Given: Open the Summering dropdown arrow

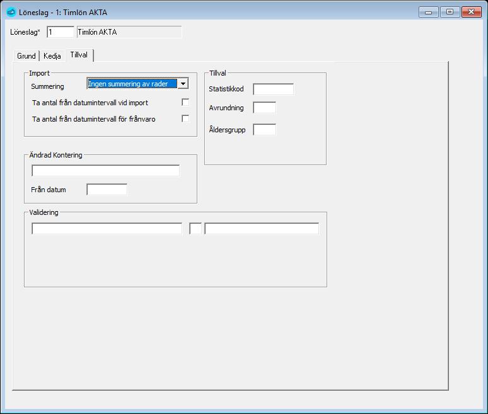Looking at the screenshot, I should 183,84.
